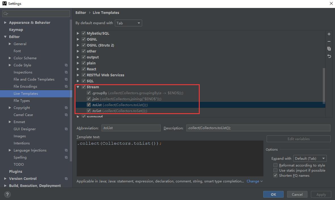Open the Plugins settings page
The image size is (335, 200).
click(15, 171)
